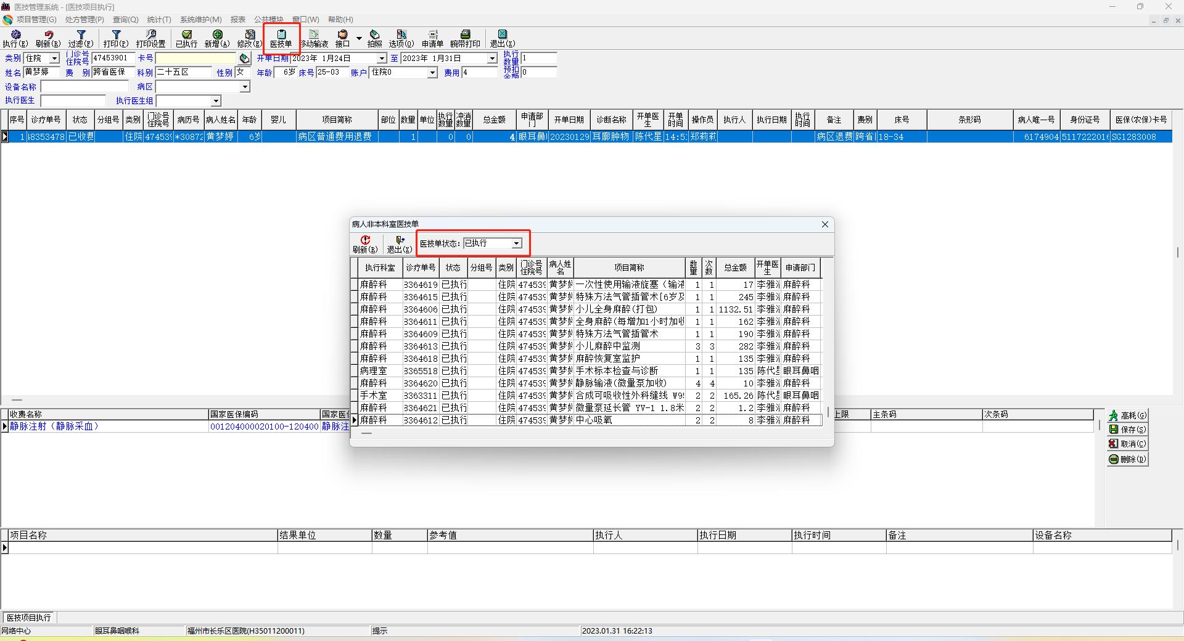Open 选项(O) options
1184x641 pixels.
pos(401,39)
